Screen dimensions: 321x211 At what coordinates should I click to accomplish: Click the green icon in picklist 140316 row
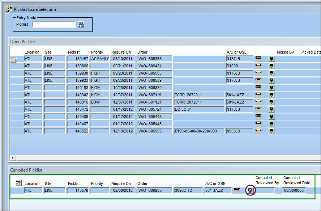pos(271,102)
